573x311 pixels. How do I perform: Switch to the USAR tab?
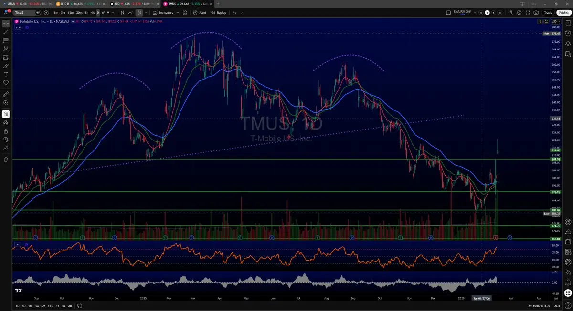point(27,3)
